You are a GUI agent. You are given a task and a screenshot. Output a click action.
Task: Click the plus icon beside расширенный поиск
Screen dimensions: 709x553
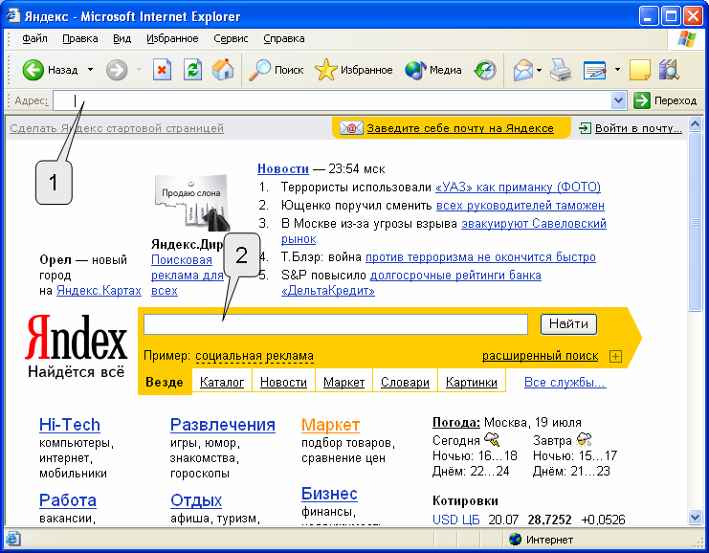click(x=615, y=356)
